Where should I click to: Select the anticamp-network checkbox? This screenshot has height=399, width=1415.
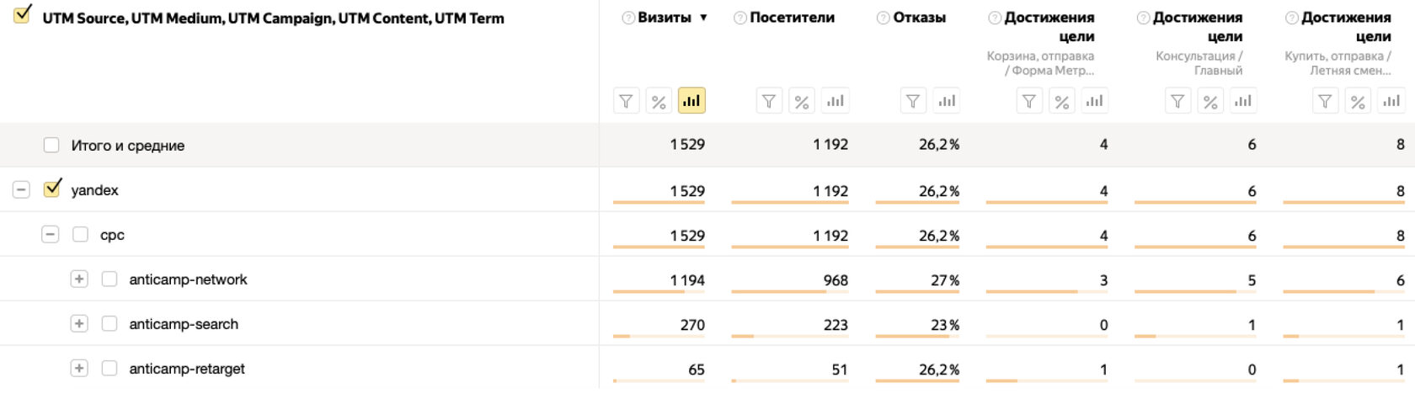pos(109,279)
